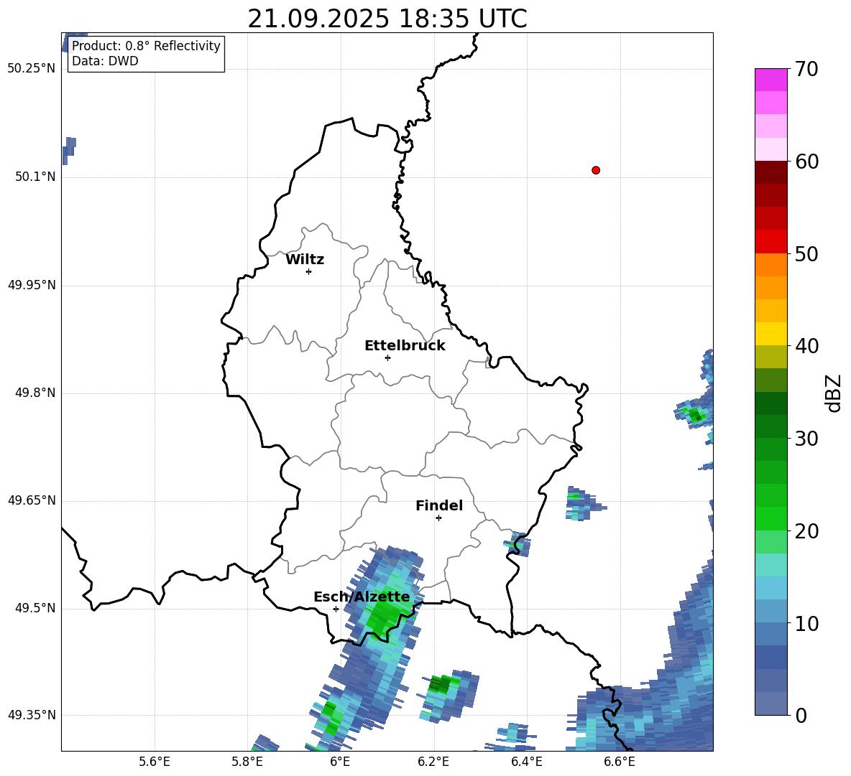Click the 6.4°E longitude label
Viewport: 851px width, 776px height.
click(526, 762)
